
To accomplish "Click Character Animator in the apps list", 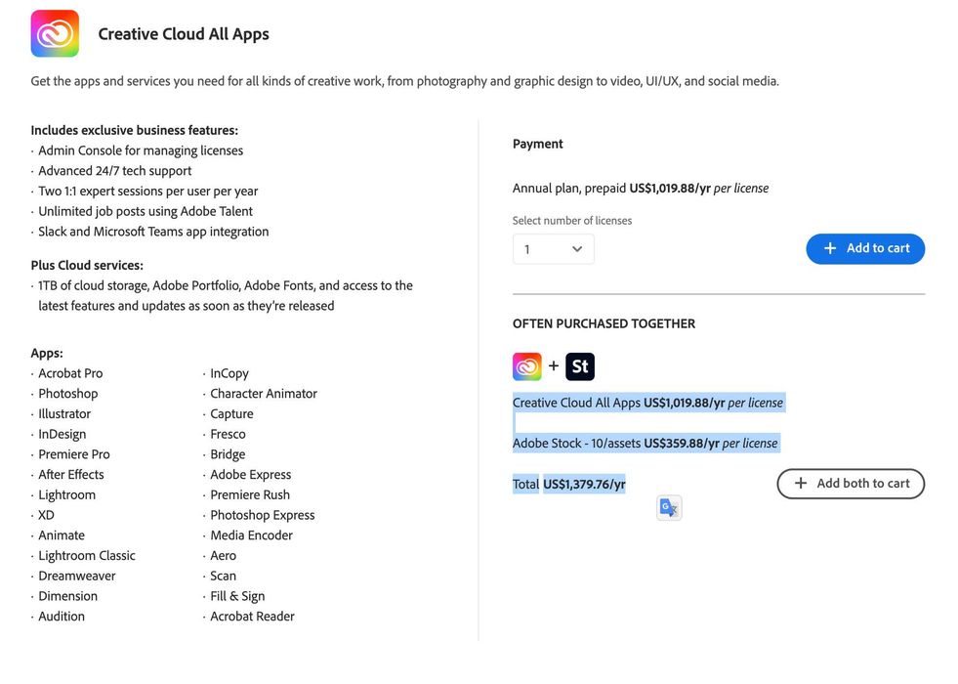I will [x=264, y=393].
